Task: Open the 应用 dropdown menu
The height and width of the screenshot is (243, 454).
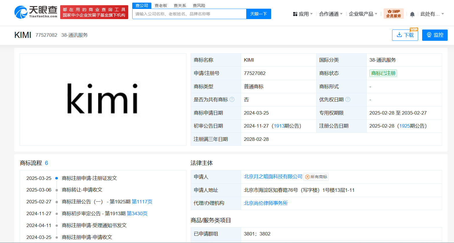Action: (x=303, y=14)
